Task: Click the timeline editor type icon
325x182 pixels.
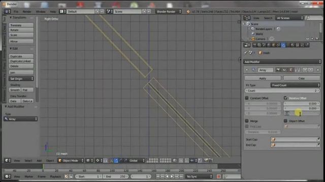Action: pos(8,176)
